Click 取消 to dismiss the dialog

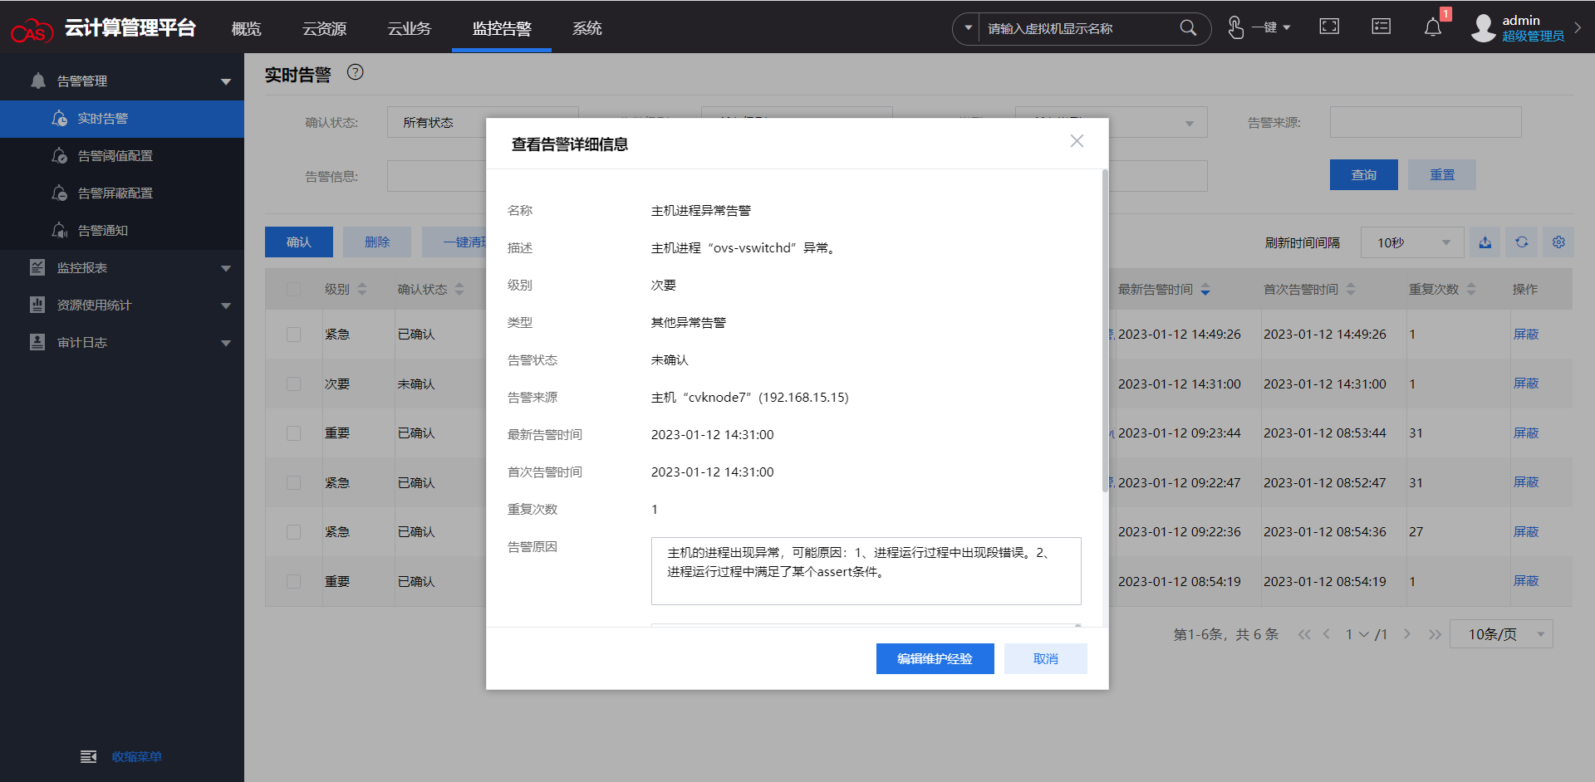(x=1045, y=658)
